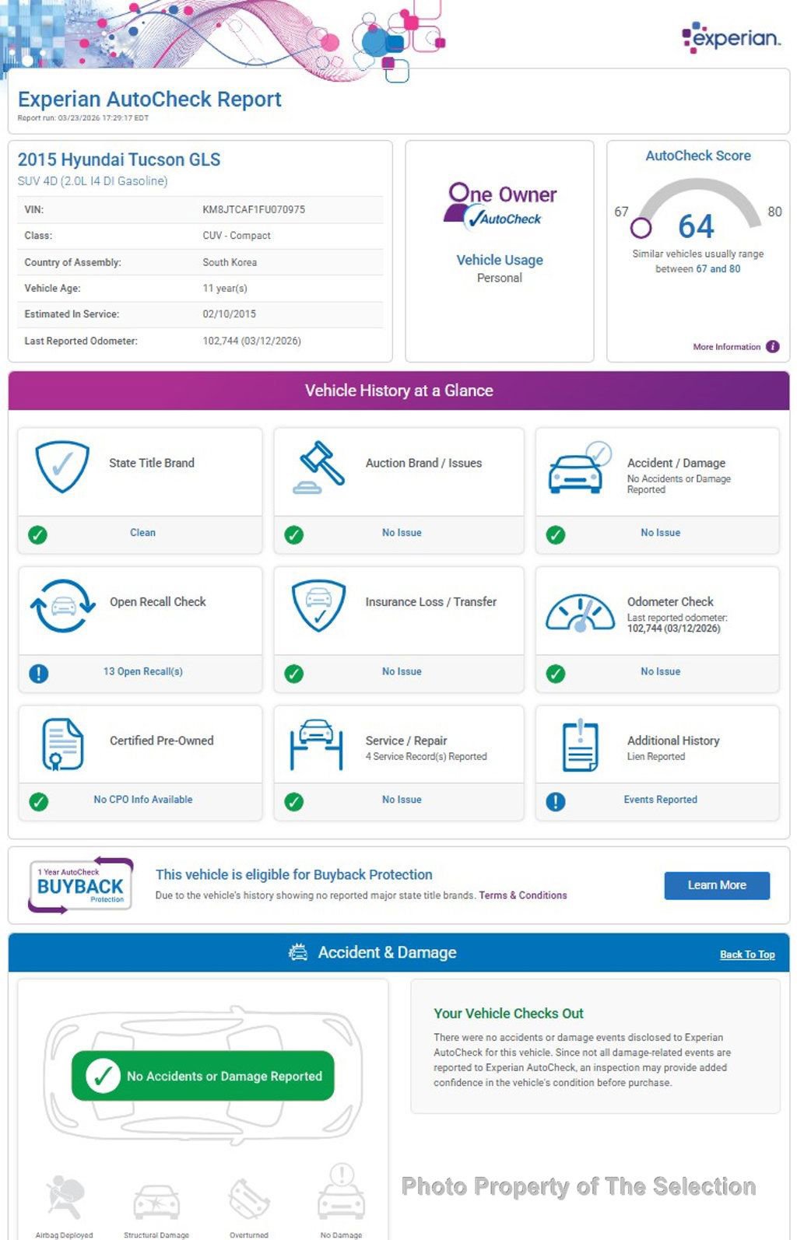The height and width of the screenshot is (1240, 797).
Task: Click the AutoCheck Score gauge marker
Action: coord(641,228)
